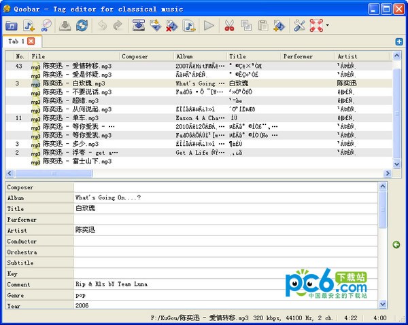Sort by the Performer column header

pos(308,56)
